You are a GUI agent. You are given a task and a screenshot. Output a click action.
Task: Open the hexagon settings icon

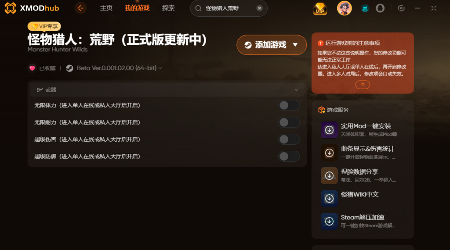coord(401,8)
